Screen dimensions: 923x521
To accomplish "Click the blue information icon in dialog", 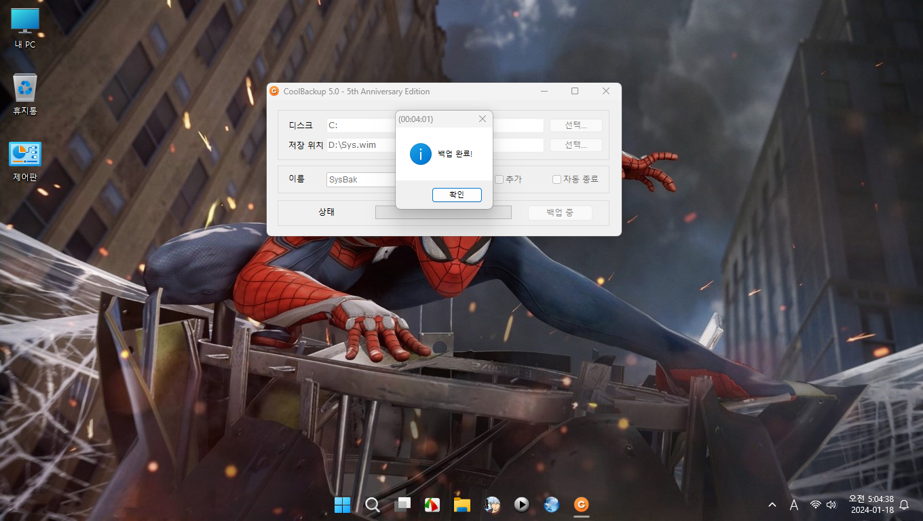I will tap(420, 154).
